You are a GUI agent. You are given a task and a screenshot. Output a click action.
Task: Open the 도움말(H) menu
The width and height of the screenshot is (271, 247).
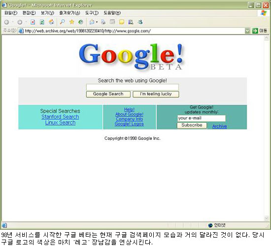[x=112, y=13]
